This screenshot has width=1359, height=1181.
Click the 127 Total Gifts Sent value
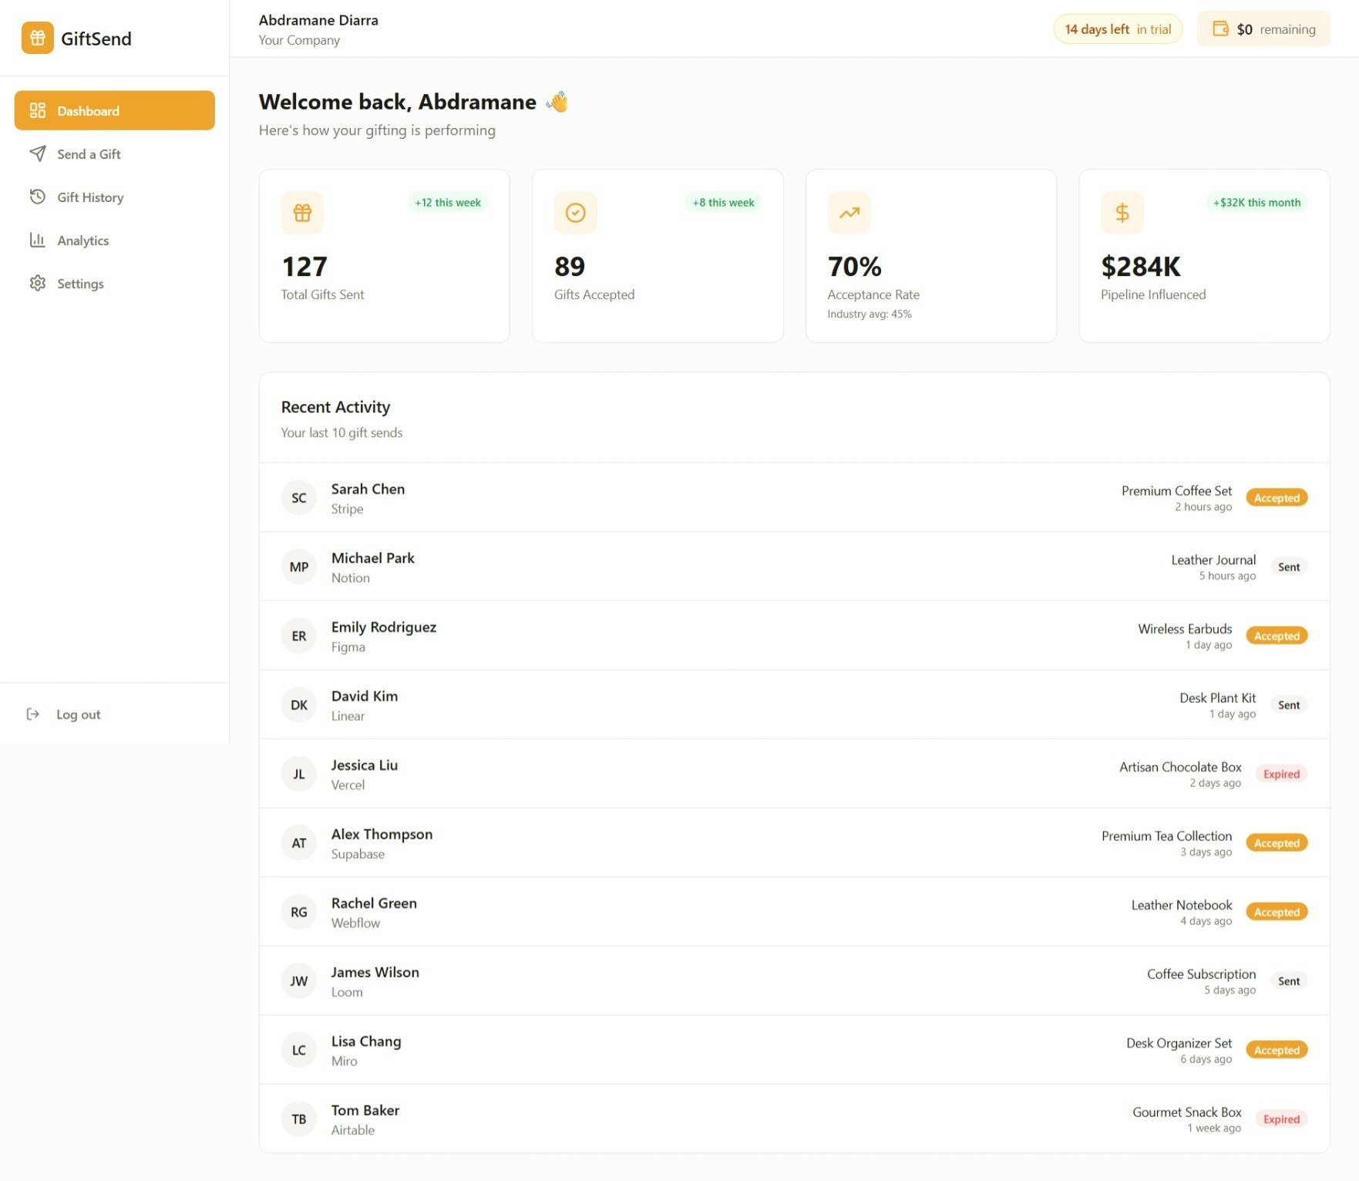(304, 266)
